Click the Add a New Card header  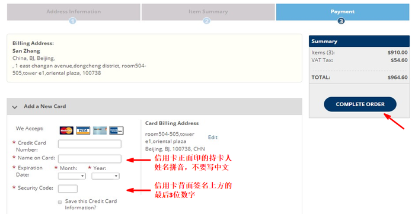(x=154, y=106)
